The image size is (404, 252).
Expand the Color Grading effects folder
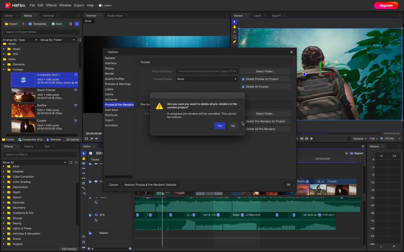click(x=4, y=182)
